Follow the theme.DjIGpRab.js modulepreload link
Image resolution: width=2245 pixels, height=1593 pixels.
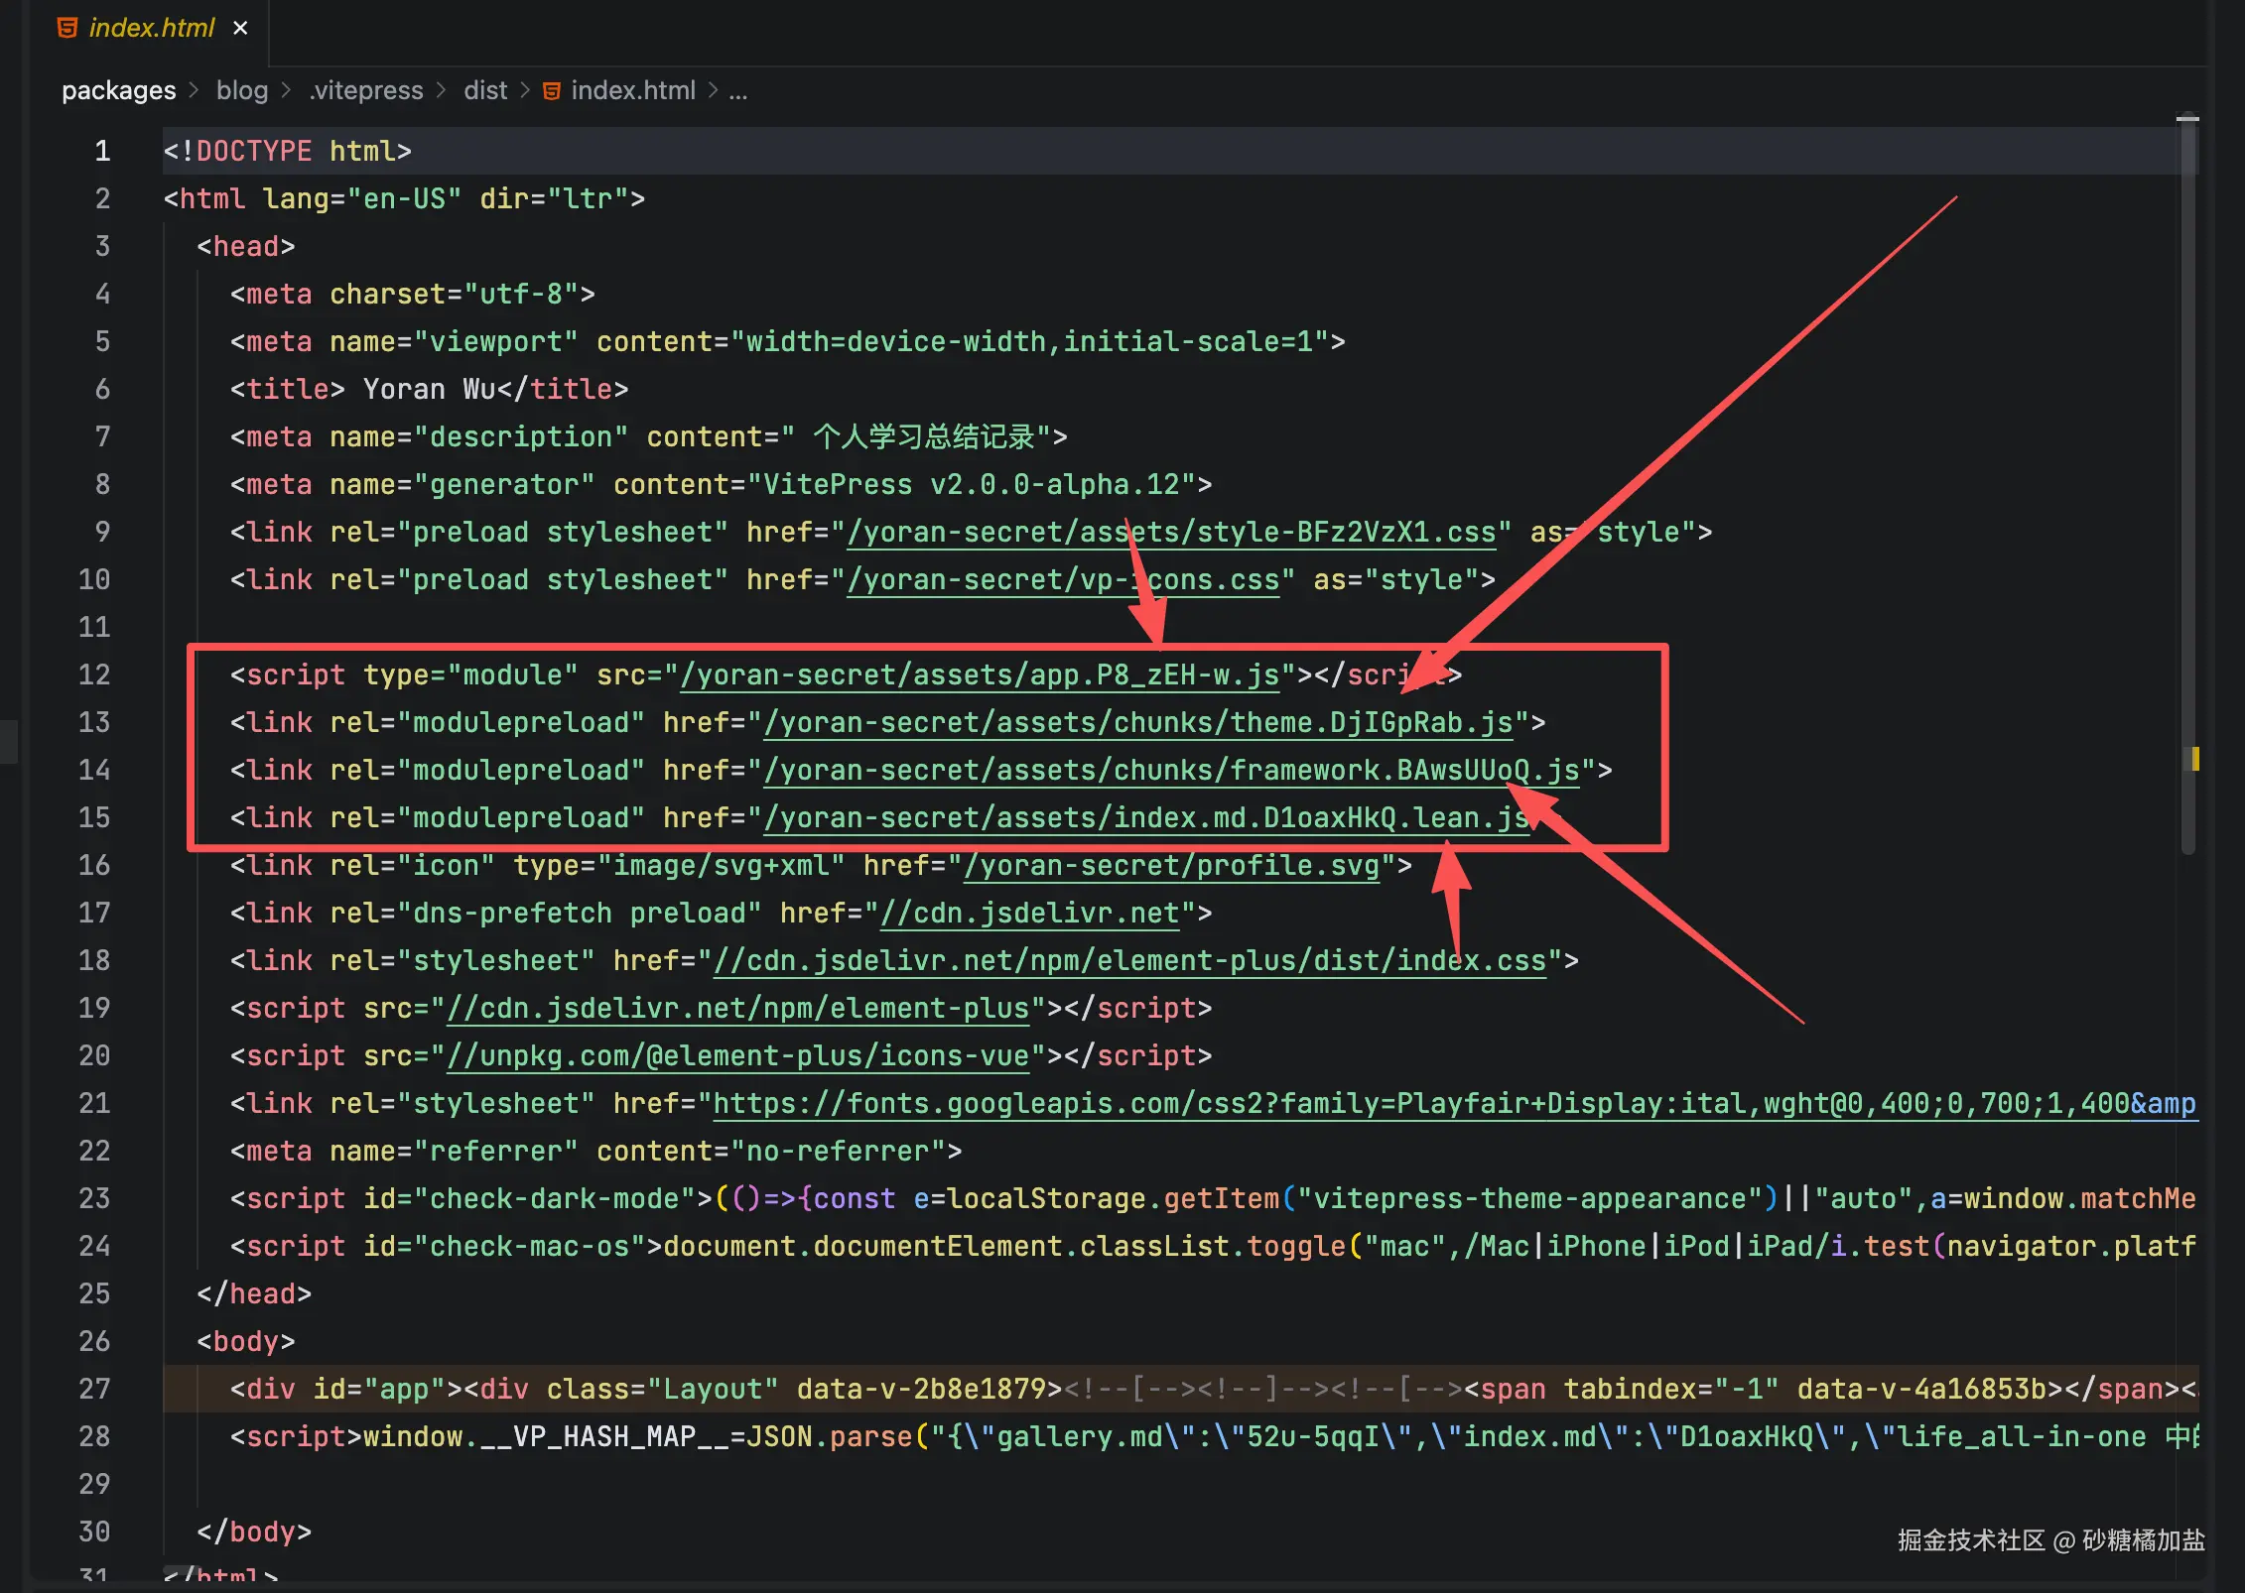point(1137,723)
